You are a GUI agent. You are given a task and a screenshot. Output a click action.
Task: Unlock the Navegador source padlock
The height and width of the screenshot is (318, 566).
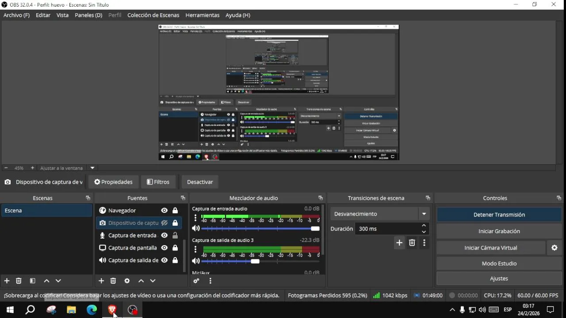175,211
